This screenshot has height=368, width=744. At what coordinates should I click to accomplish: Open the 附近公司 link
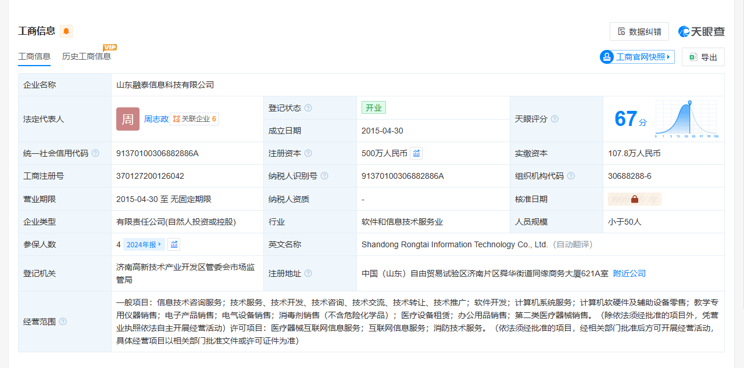(x=629, y=273)
